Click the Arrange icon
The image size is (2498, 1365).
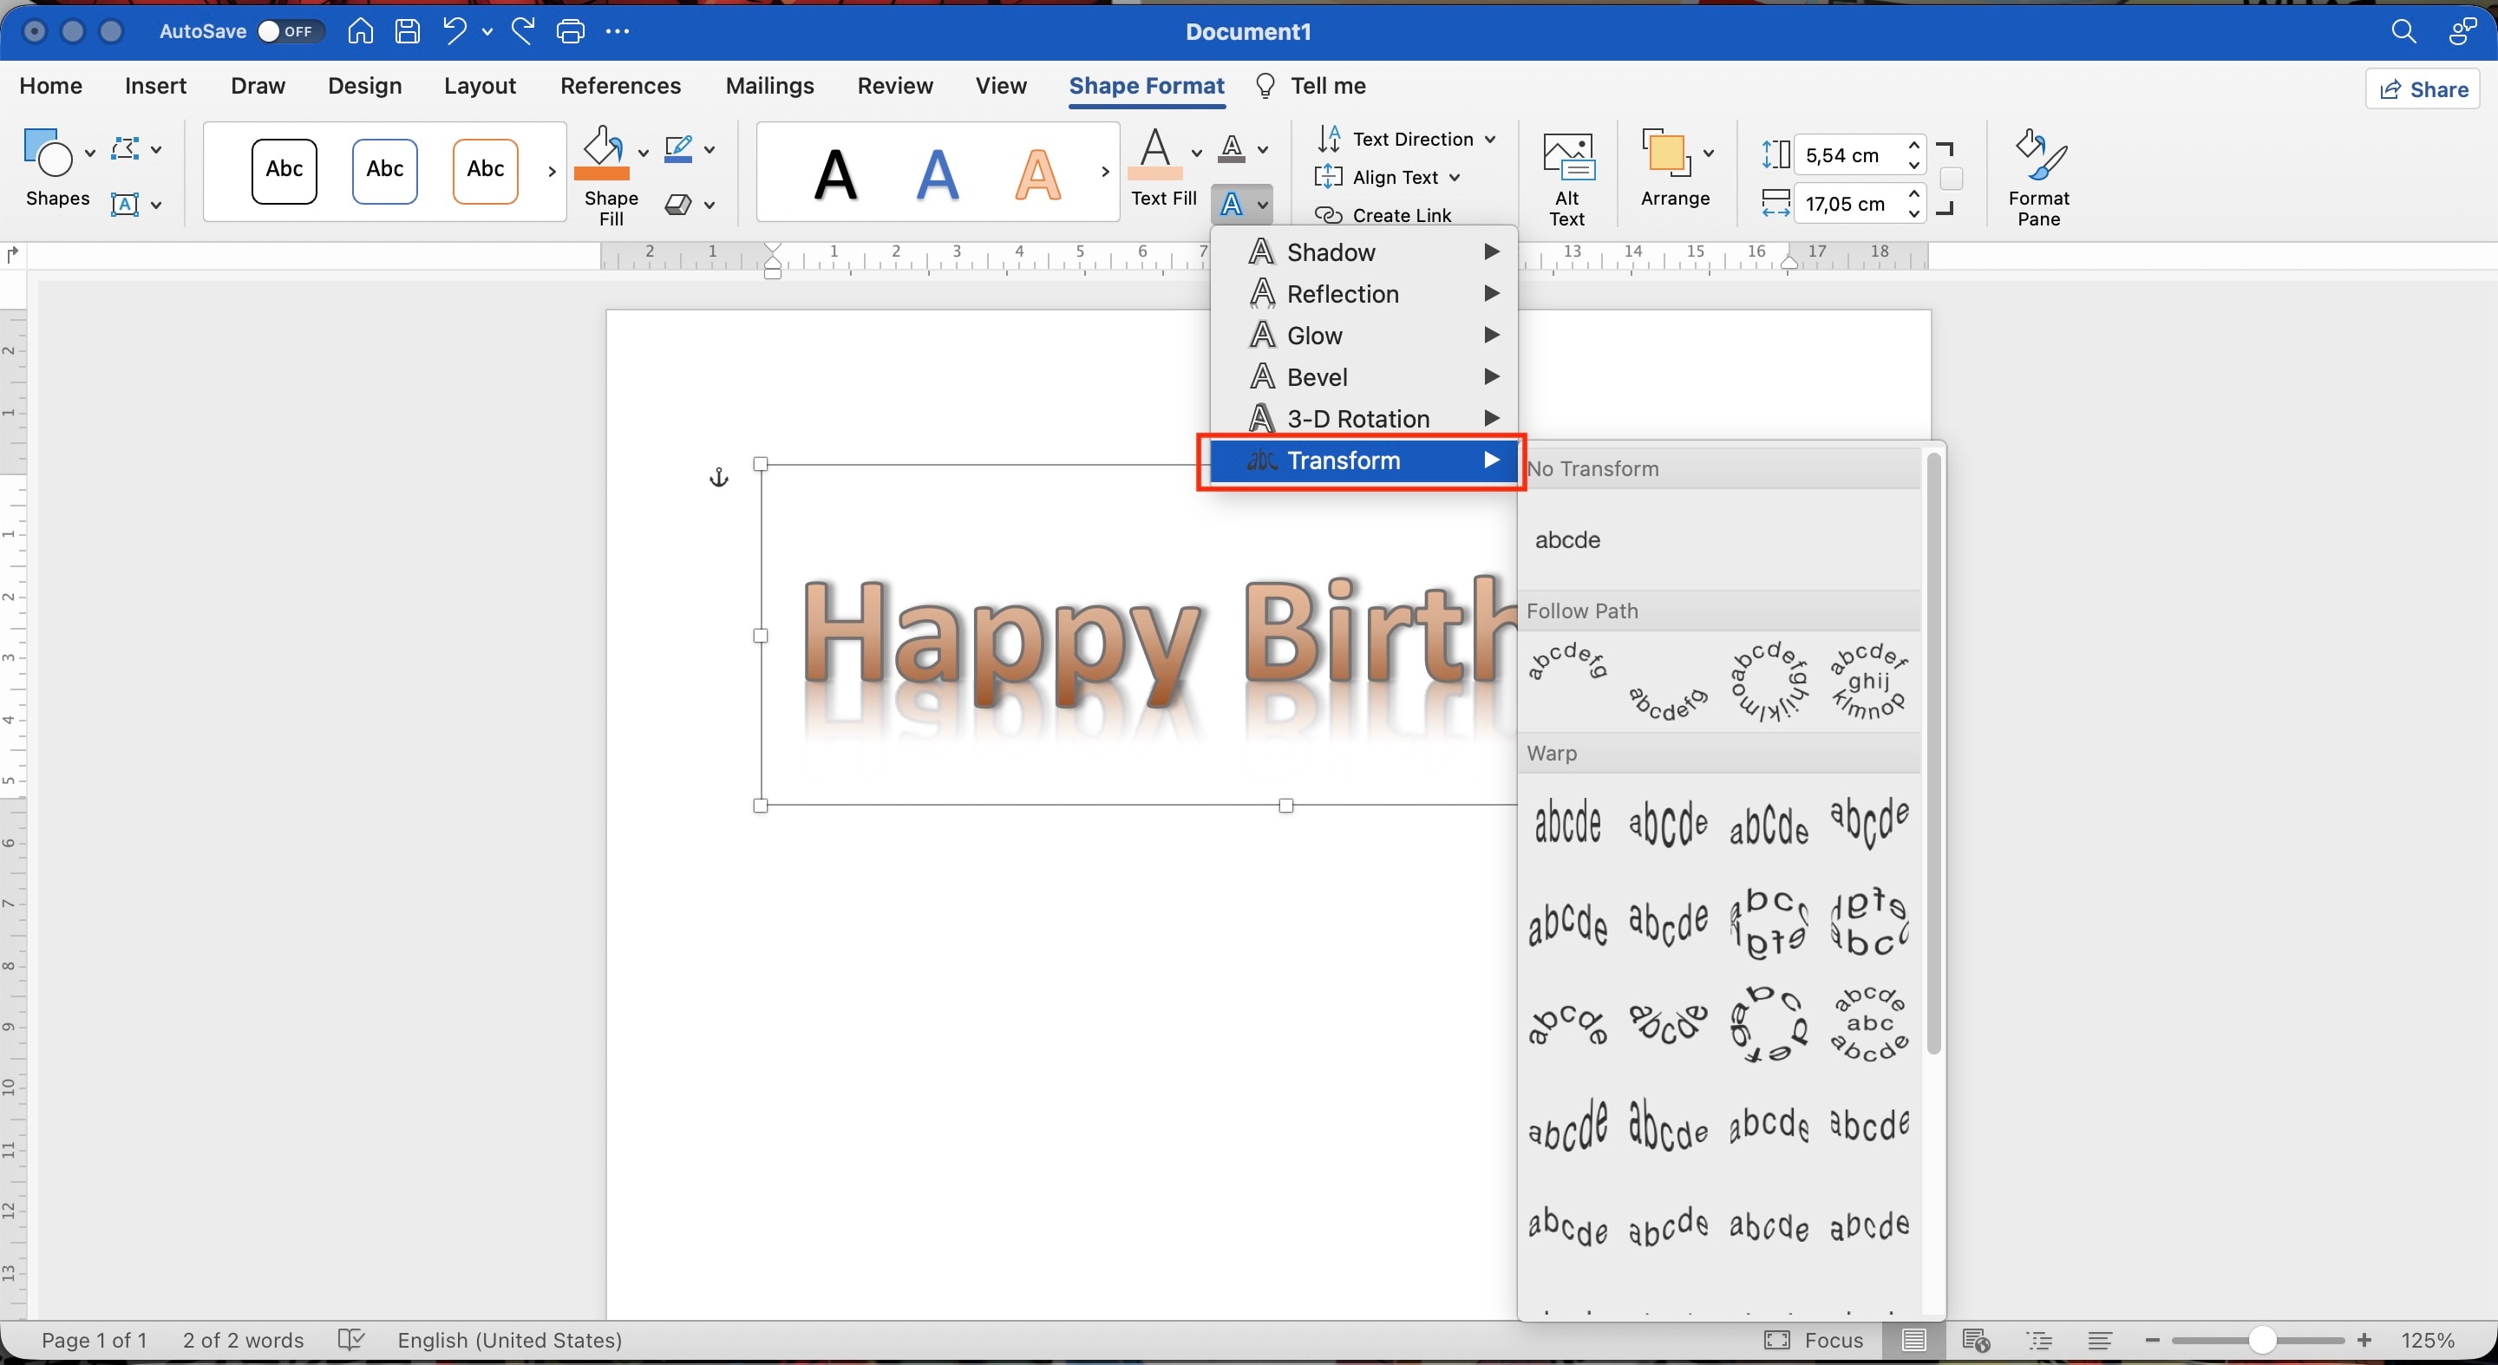[x=1666, y=153]
